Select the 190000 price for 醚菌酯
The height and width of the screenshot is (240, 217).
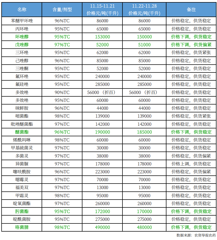pyautogui.click(x=102, y=132)
